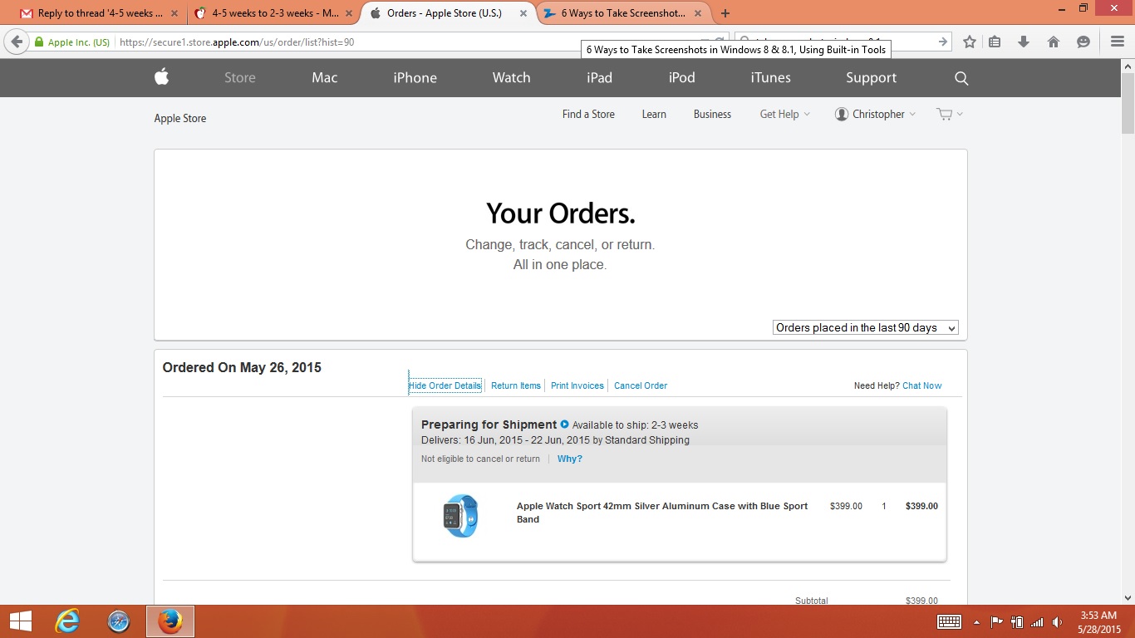Expand the Get Help menu
This screenshot has height=638, width=1135.
tap(784, 114)
